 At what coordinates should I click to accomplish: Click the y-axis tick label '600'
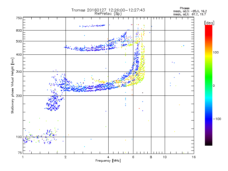coord(19,30)
